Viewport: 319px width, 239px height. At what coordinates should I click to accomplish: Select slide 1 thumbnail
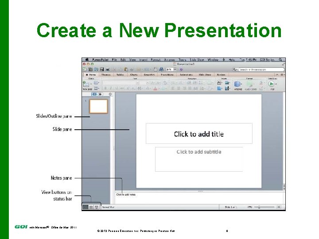pyautogui.click(x=98, y=106)
